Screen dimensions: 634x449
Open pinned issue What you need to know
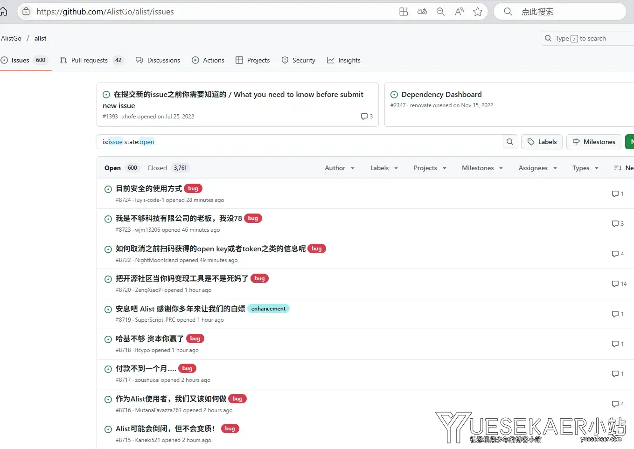point(233,100)
